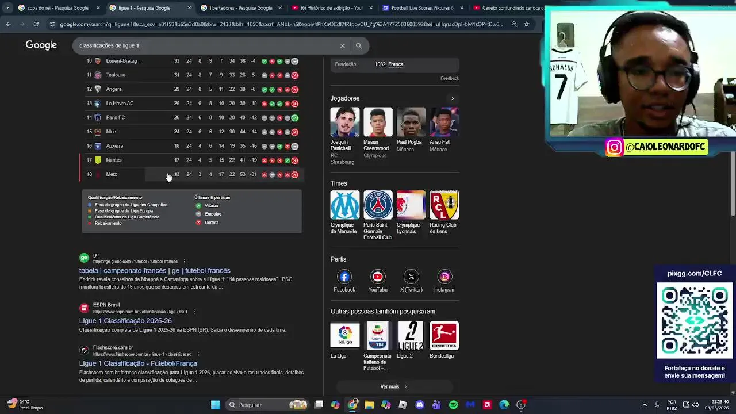Screen dimensions: 736x414
Task: Open Mason Greenwood player photo
Action: (378, 122)
